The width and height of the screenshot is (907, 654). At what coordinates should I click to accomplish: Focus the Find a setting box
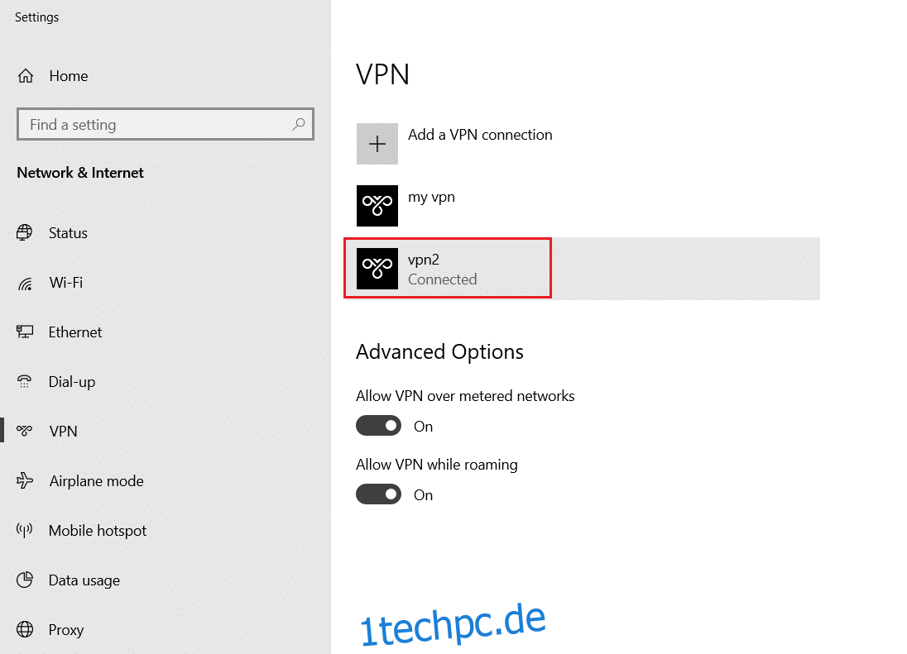pos(166,124)
